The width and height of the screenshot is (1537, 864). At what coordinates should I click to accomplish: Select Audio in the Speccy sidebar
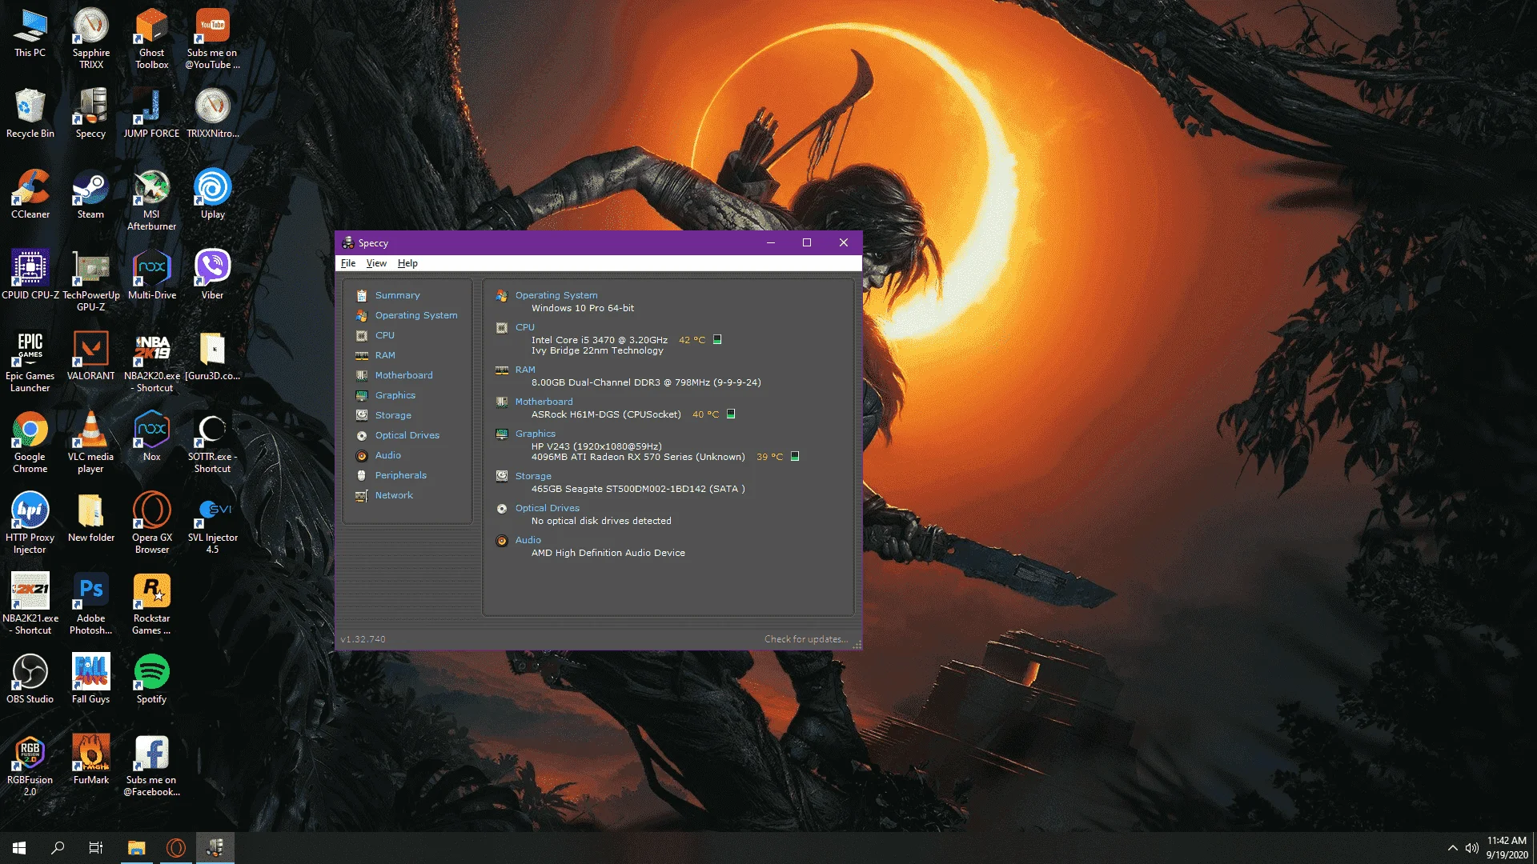point(388,455)
